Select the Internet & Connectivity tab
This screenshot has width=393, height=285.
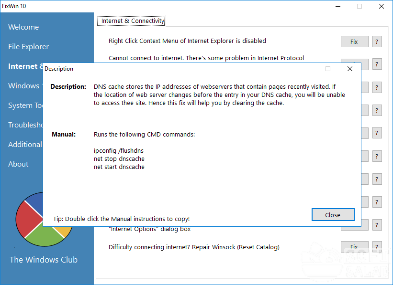click(131, 21)
